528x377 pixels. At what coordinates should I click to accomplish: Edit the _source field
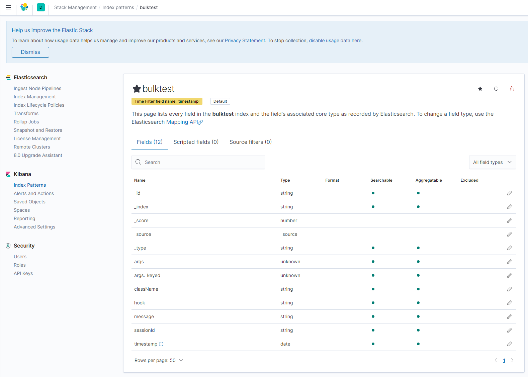pos(509,234)
